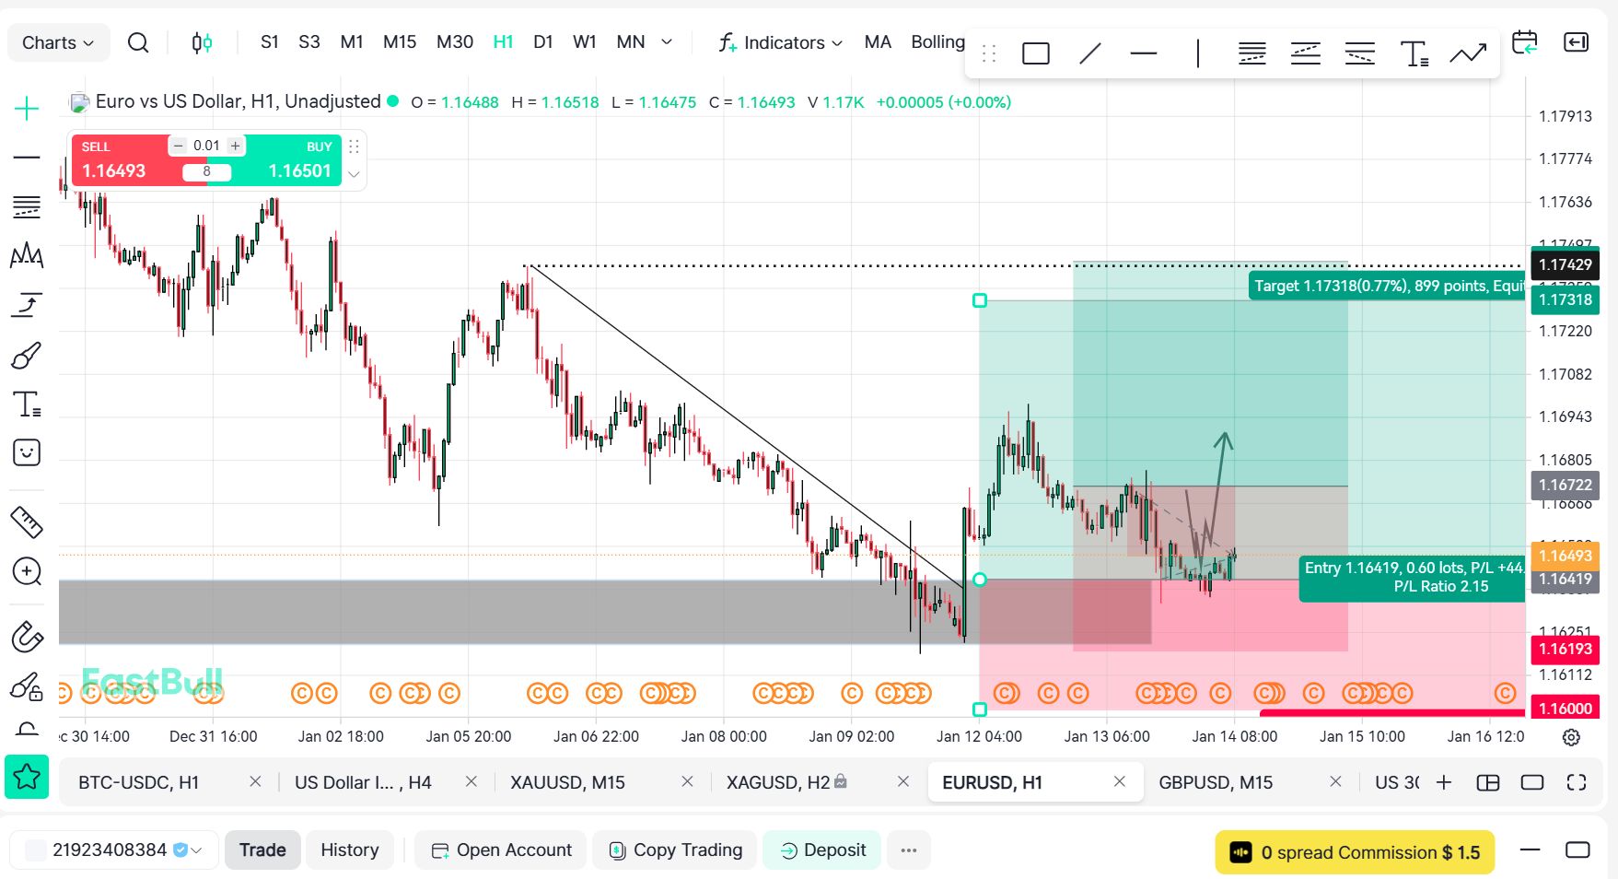Open the History tab
Screen dimensions: 1618x879
pyautogui.click(x=349, y=850)
